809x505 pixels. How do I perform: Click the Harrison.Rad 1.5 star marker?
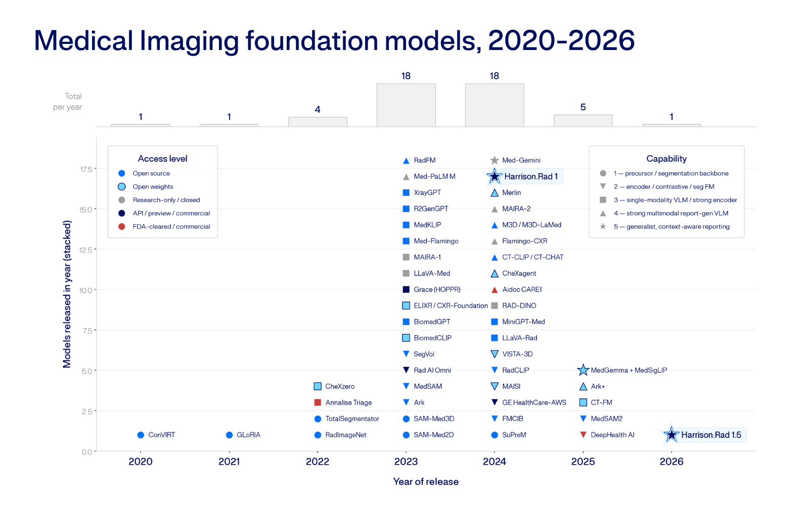671,434
